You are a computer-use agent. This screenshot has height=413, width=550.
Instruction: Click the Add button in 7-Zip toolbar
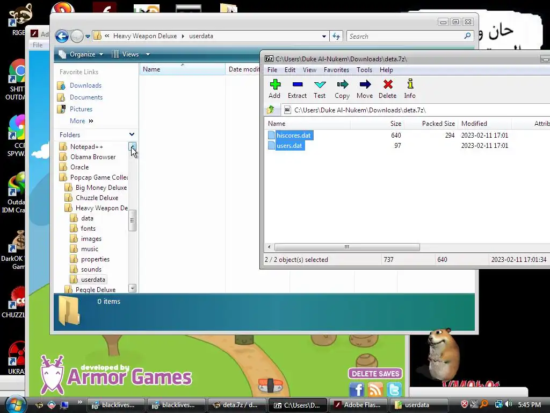click(x=274, y=89)
